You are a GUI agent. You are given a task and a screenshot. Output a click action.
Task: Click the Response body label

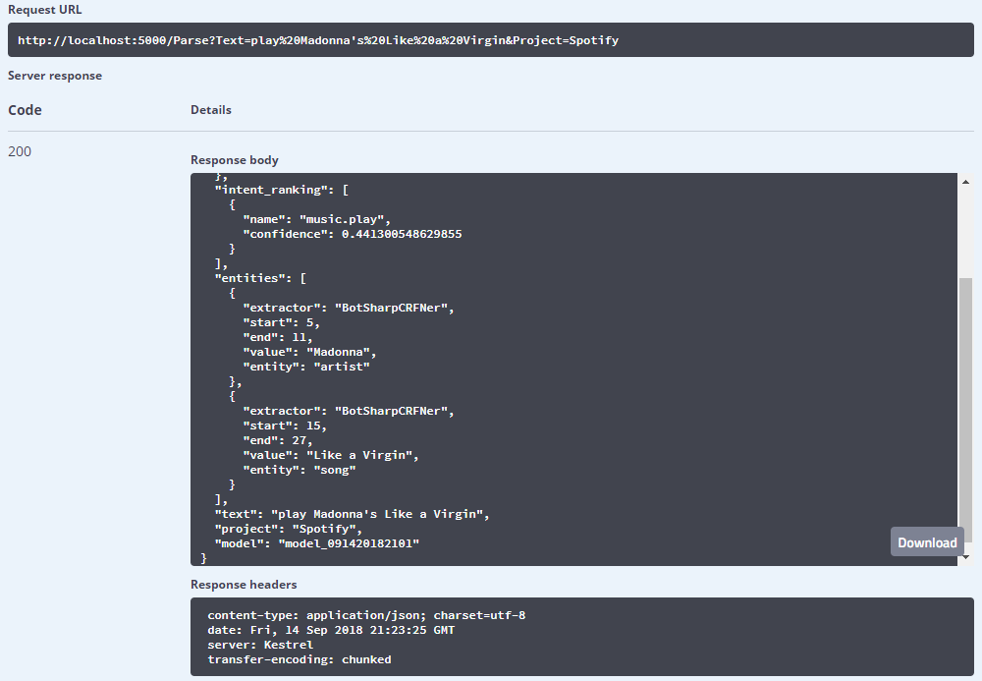click(x=235, y=160)
